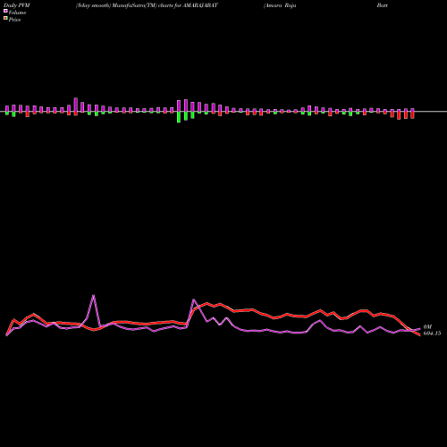The height and width of the screenshot is (447, 447).
Task: Select the Price legend label
Action: click(x=14, y=20)
